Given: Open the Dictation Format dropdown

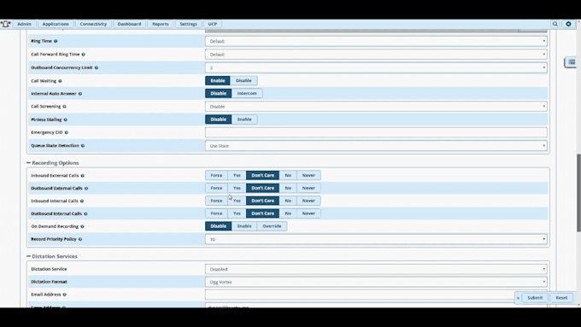Looking at the screenshot, I should [x=376, y=282].
